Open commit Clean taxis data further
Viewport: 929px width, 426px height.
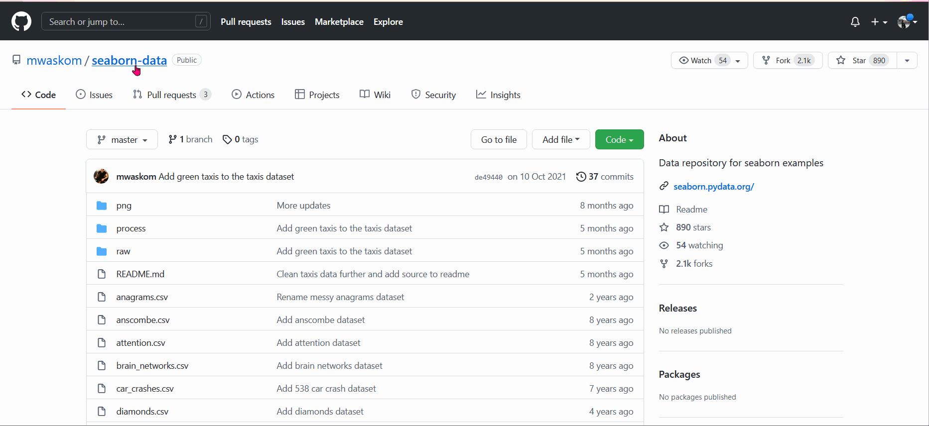coord(373,274)
